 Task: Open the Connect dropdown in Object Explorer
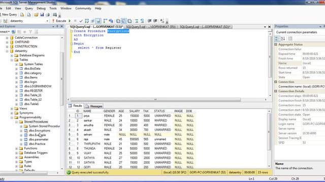(x=5, y=32)
